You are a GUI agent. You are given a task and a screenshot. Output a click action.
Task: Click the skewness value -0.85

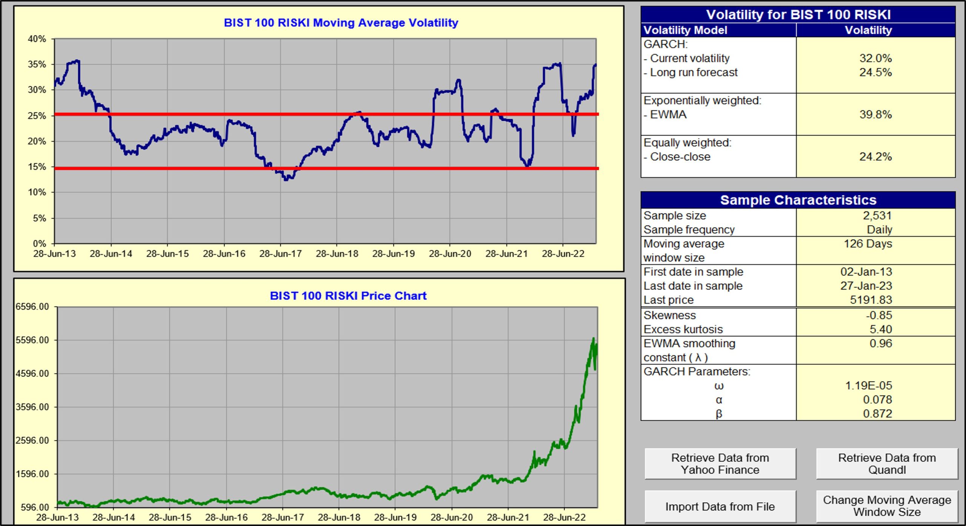(879, 315)
